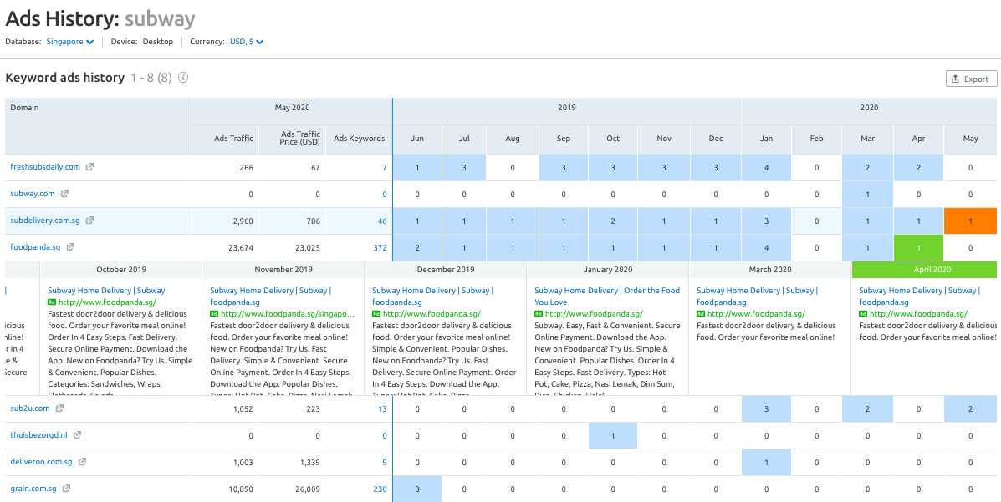1001x502 pixels.
Task: Open the sub2u.com domain link
Action: point(30,408)
